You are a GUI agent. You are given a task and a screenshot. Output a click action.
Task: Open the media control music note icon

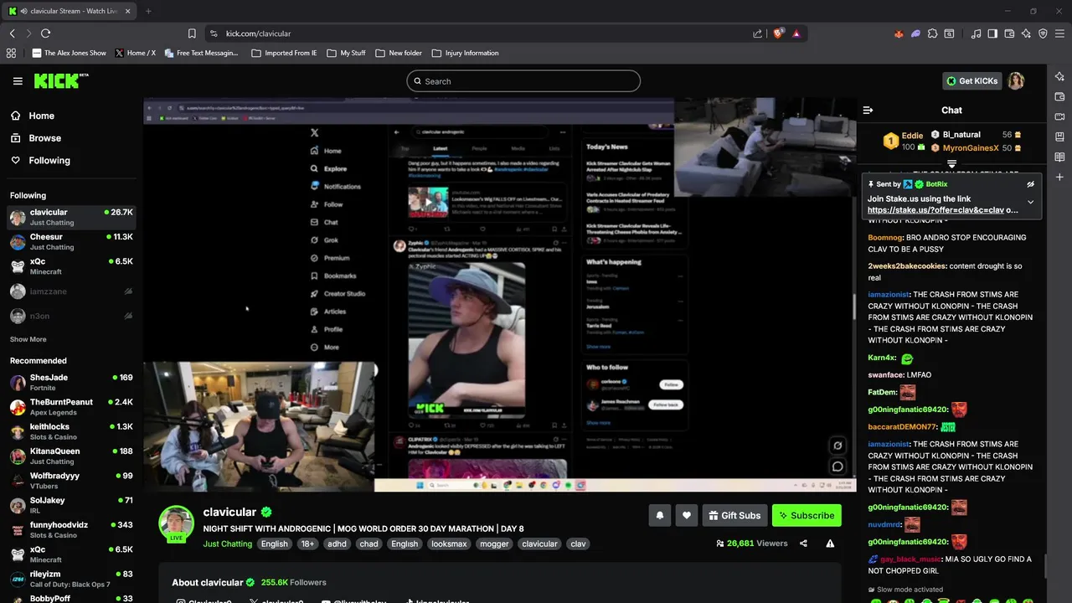click(977, 33)
